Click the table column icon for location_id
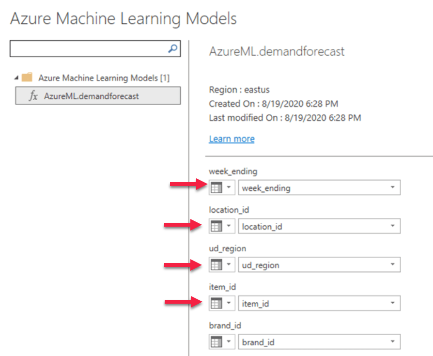The width and height of the screenshot is (433, 356). 216,226
